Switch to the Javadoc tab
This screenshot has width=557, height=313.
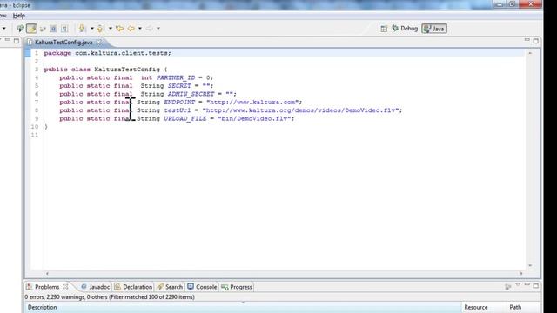tap(95, 287)
